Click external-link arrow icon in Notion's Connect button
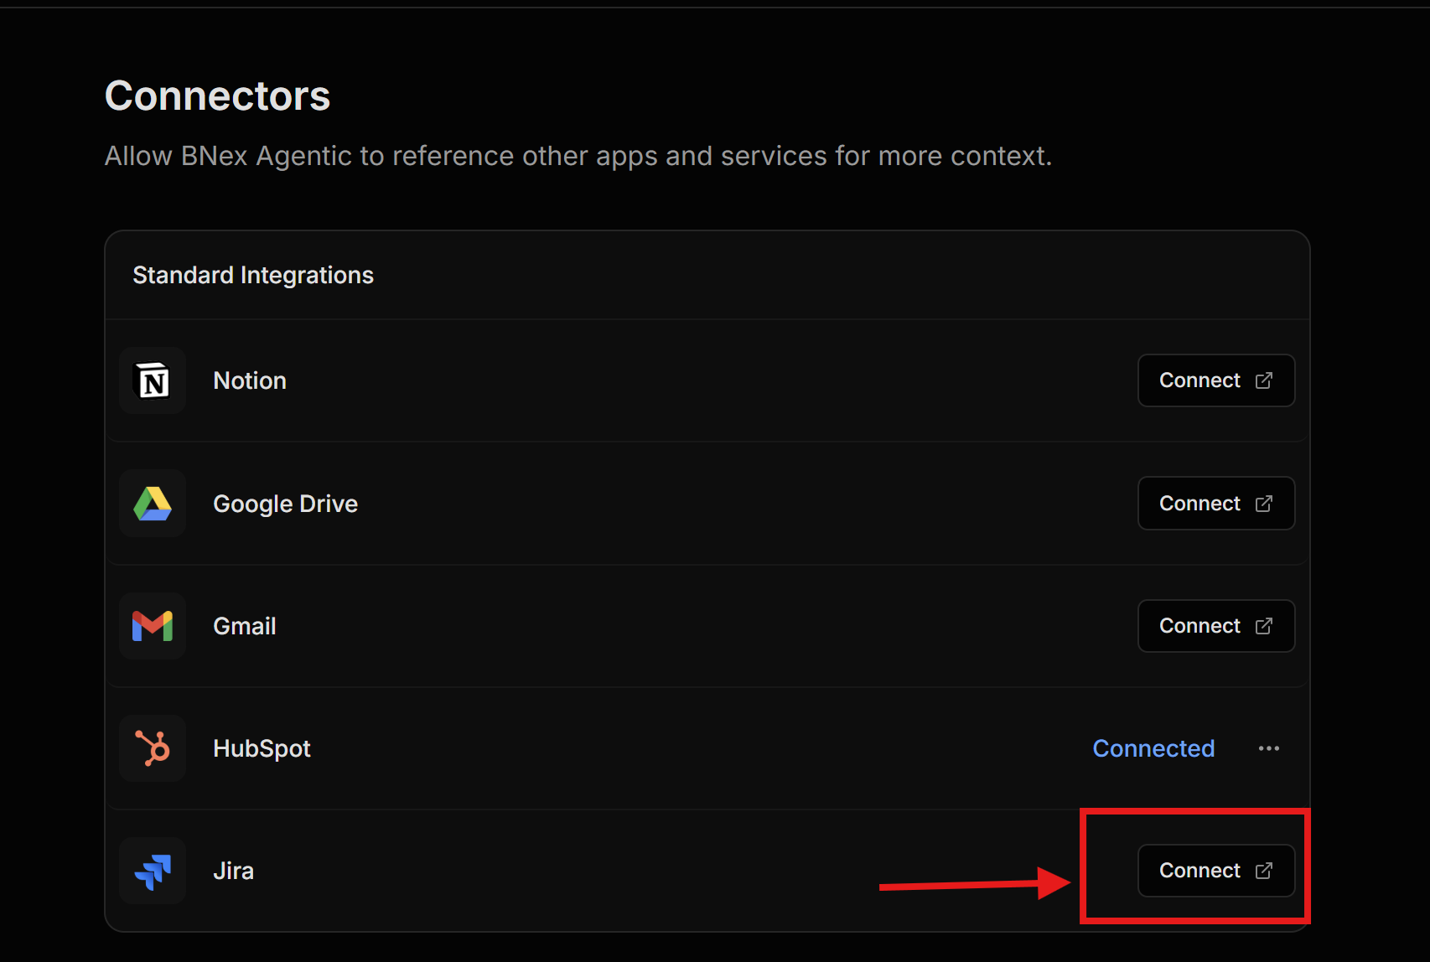 pos(1264,380)
